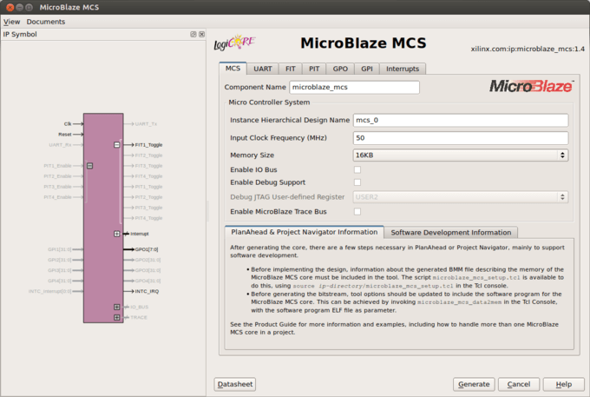Select PlanAhead & Project Navigator Information tab
The image size is (590, 397).
tap(304, 232)
